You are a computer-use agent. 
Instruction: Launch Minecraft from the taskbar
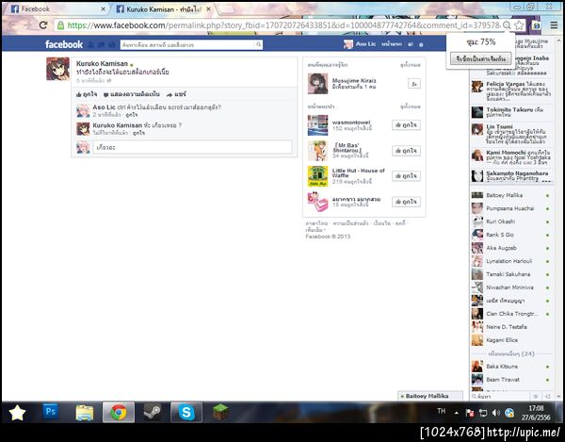tap(220, 412)
